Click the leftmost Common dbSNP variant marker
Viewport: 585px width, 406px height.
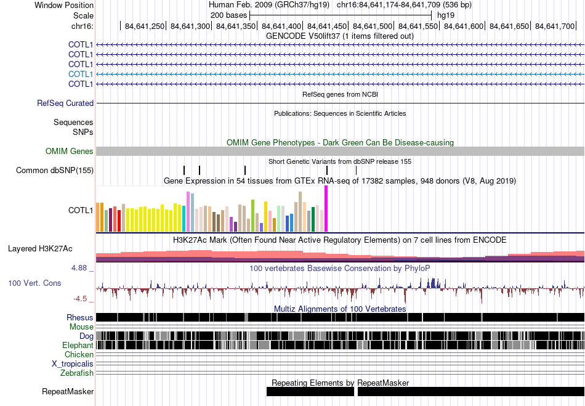(x=184, y=170)
